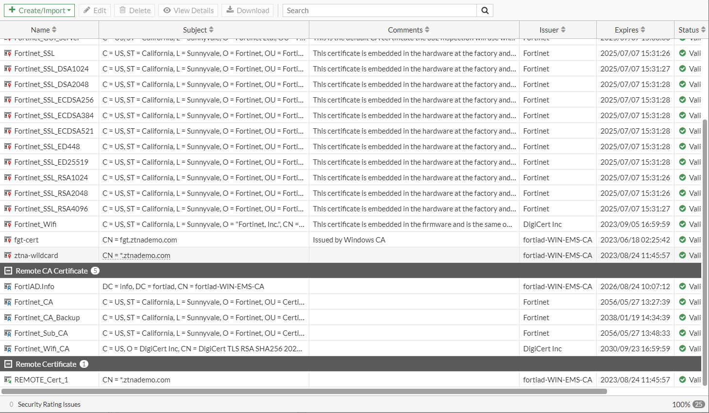
Task: Click the View Details eye icon
Action: 167,10
